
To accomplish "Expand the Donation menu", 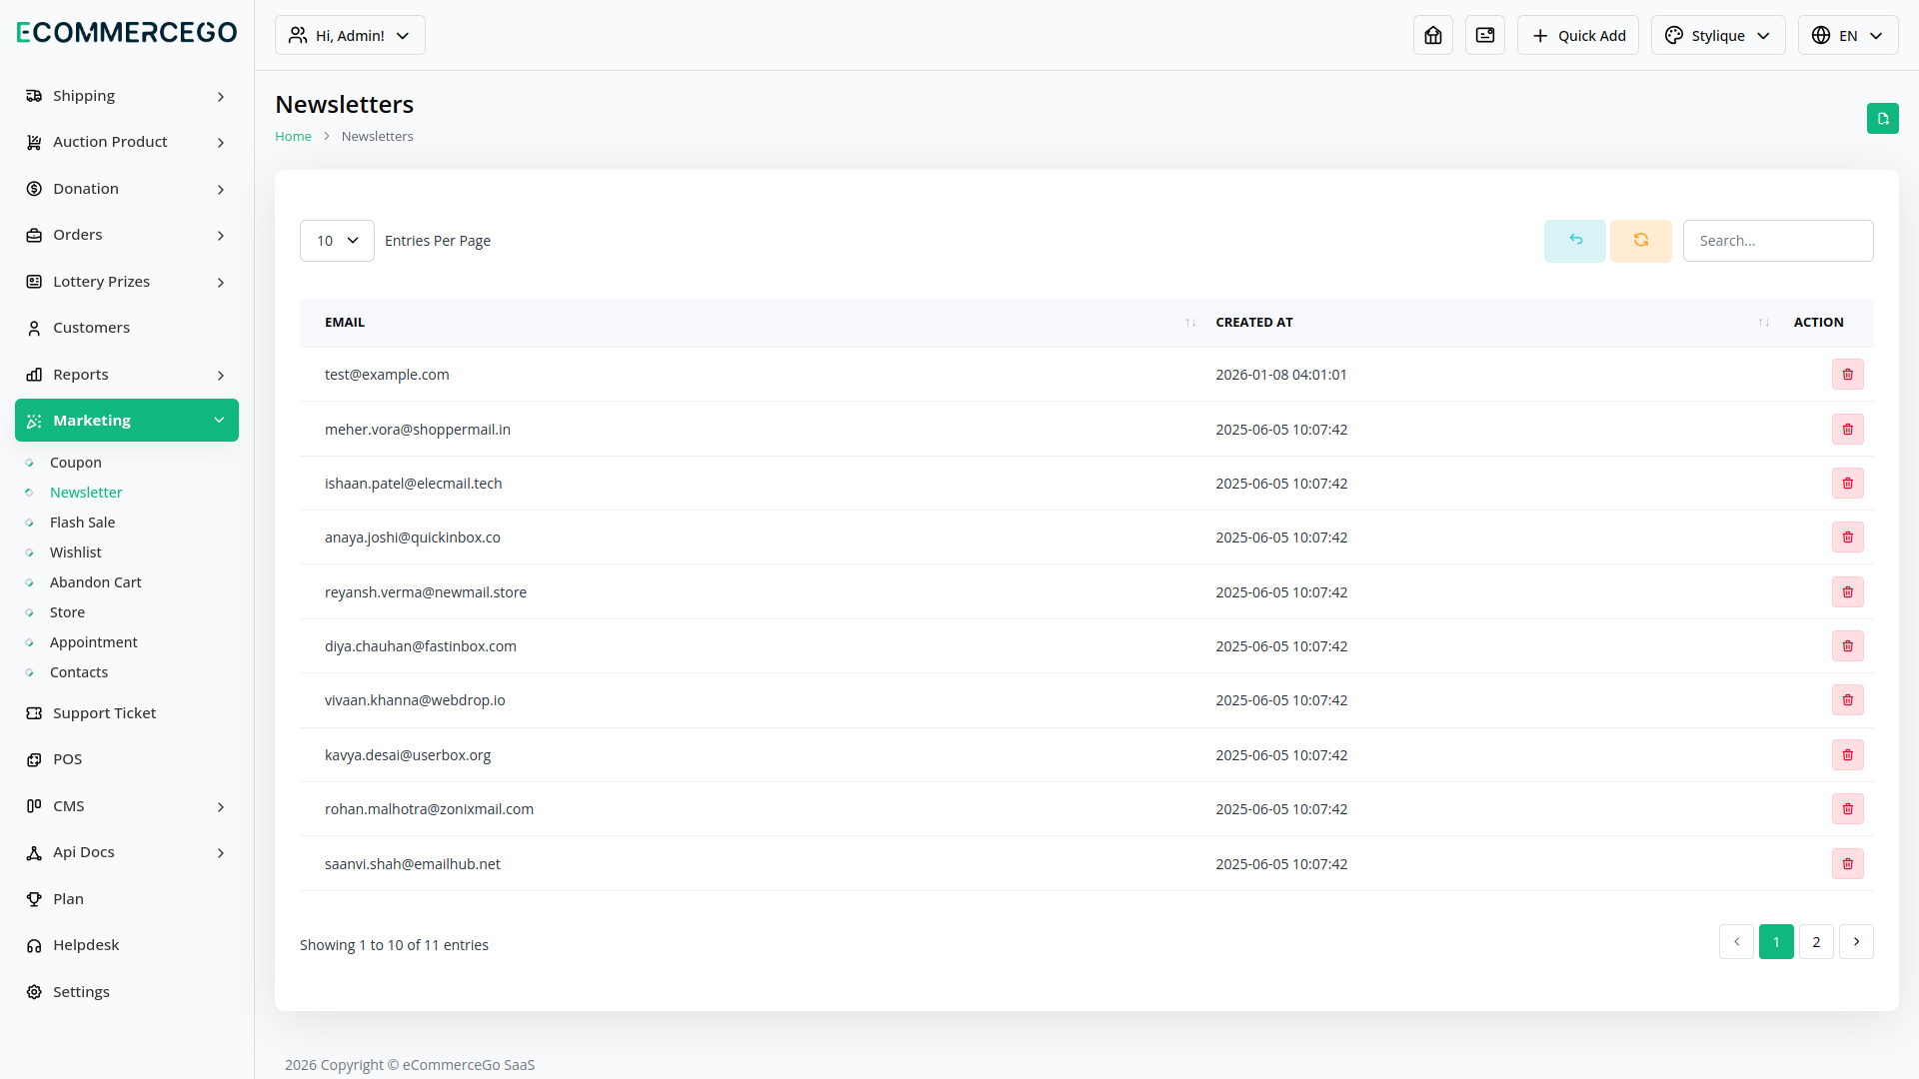I will [x=127, y=189].
